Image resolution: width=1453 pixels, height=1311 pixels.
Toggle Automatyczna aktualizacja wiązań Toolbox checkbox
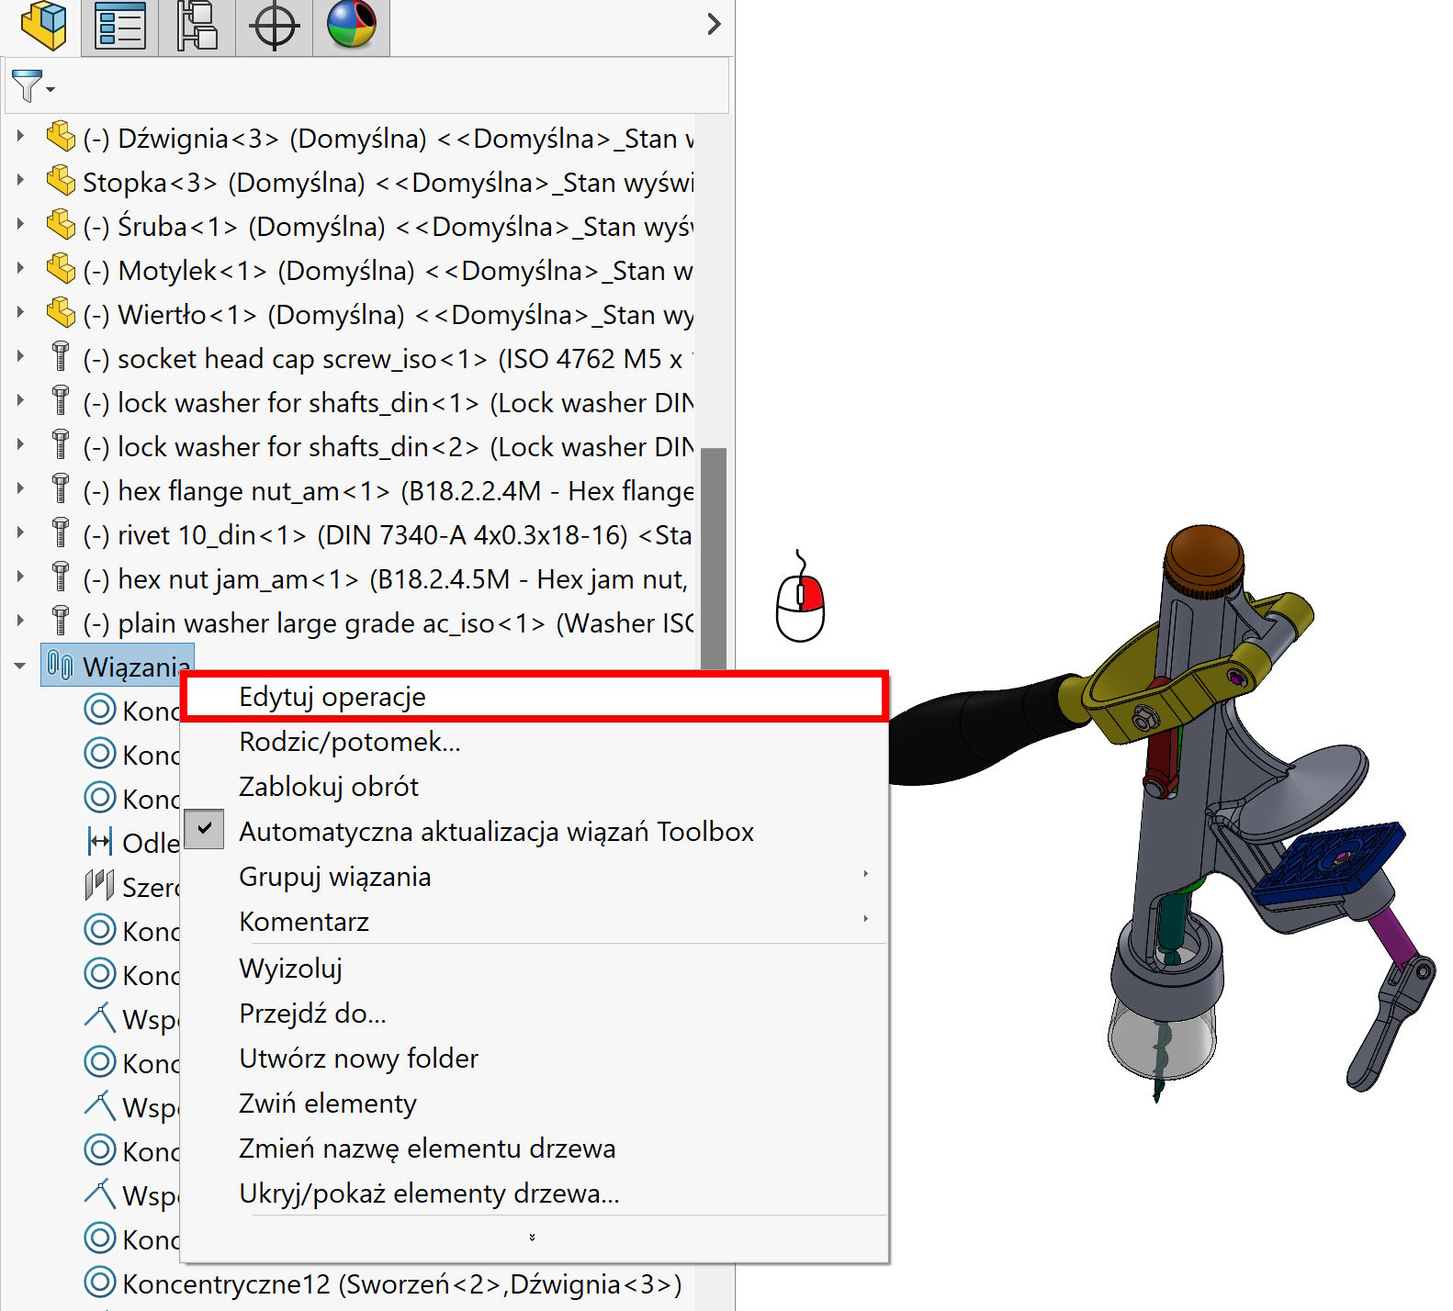tap(205, 829)
